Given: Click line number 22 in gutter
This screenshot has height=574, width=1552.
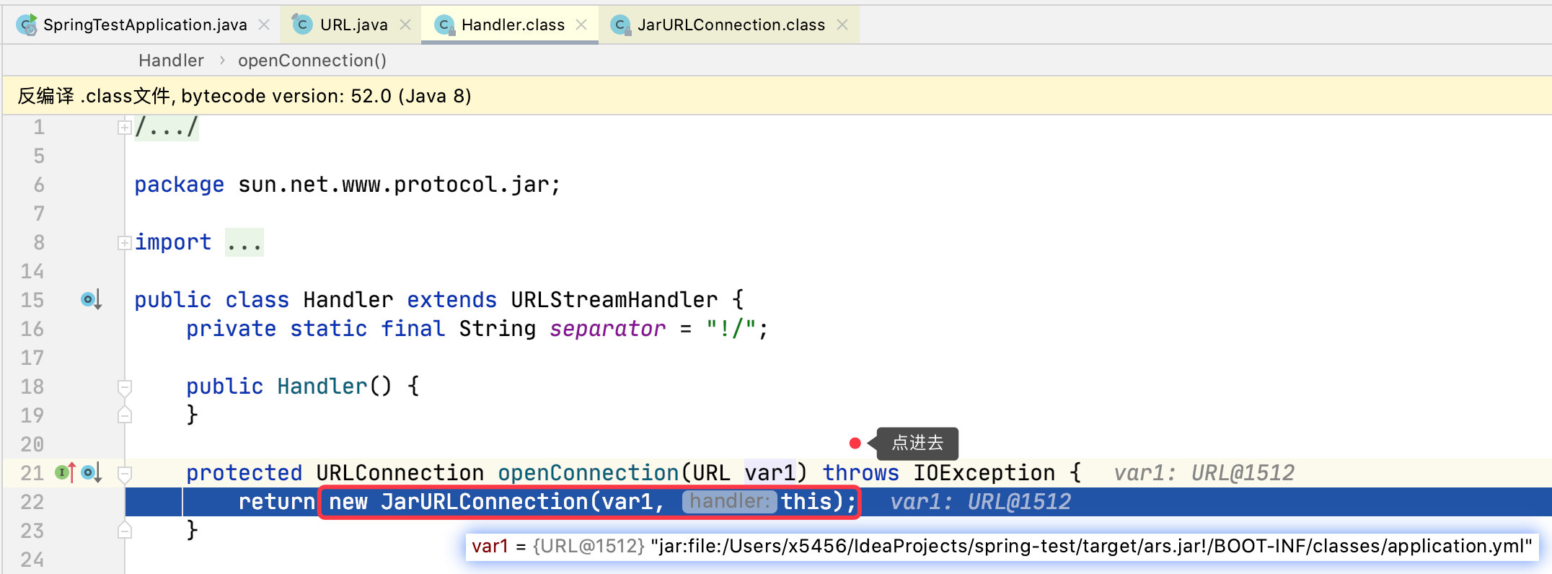Looking at the screenshot, I should (32, 502).
